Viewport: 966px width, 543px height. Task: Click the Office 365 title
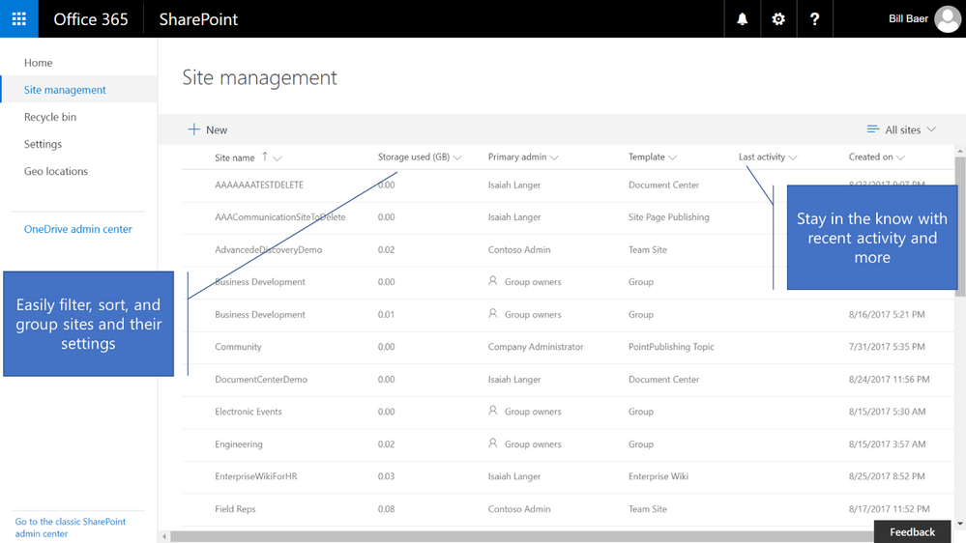click(91, 19)
